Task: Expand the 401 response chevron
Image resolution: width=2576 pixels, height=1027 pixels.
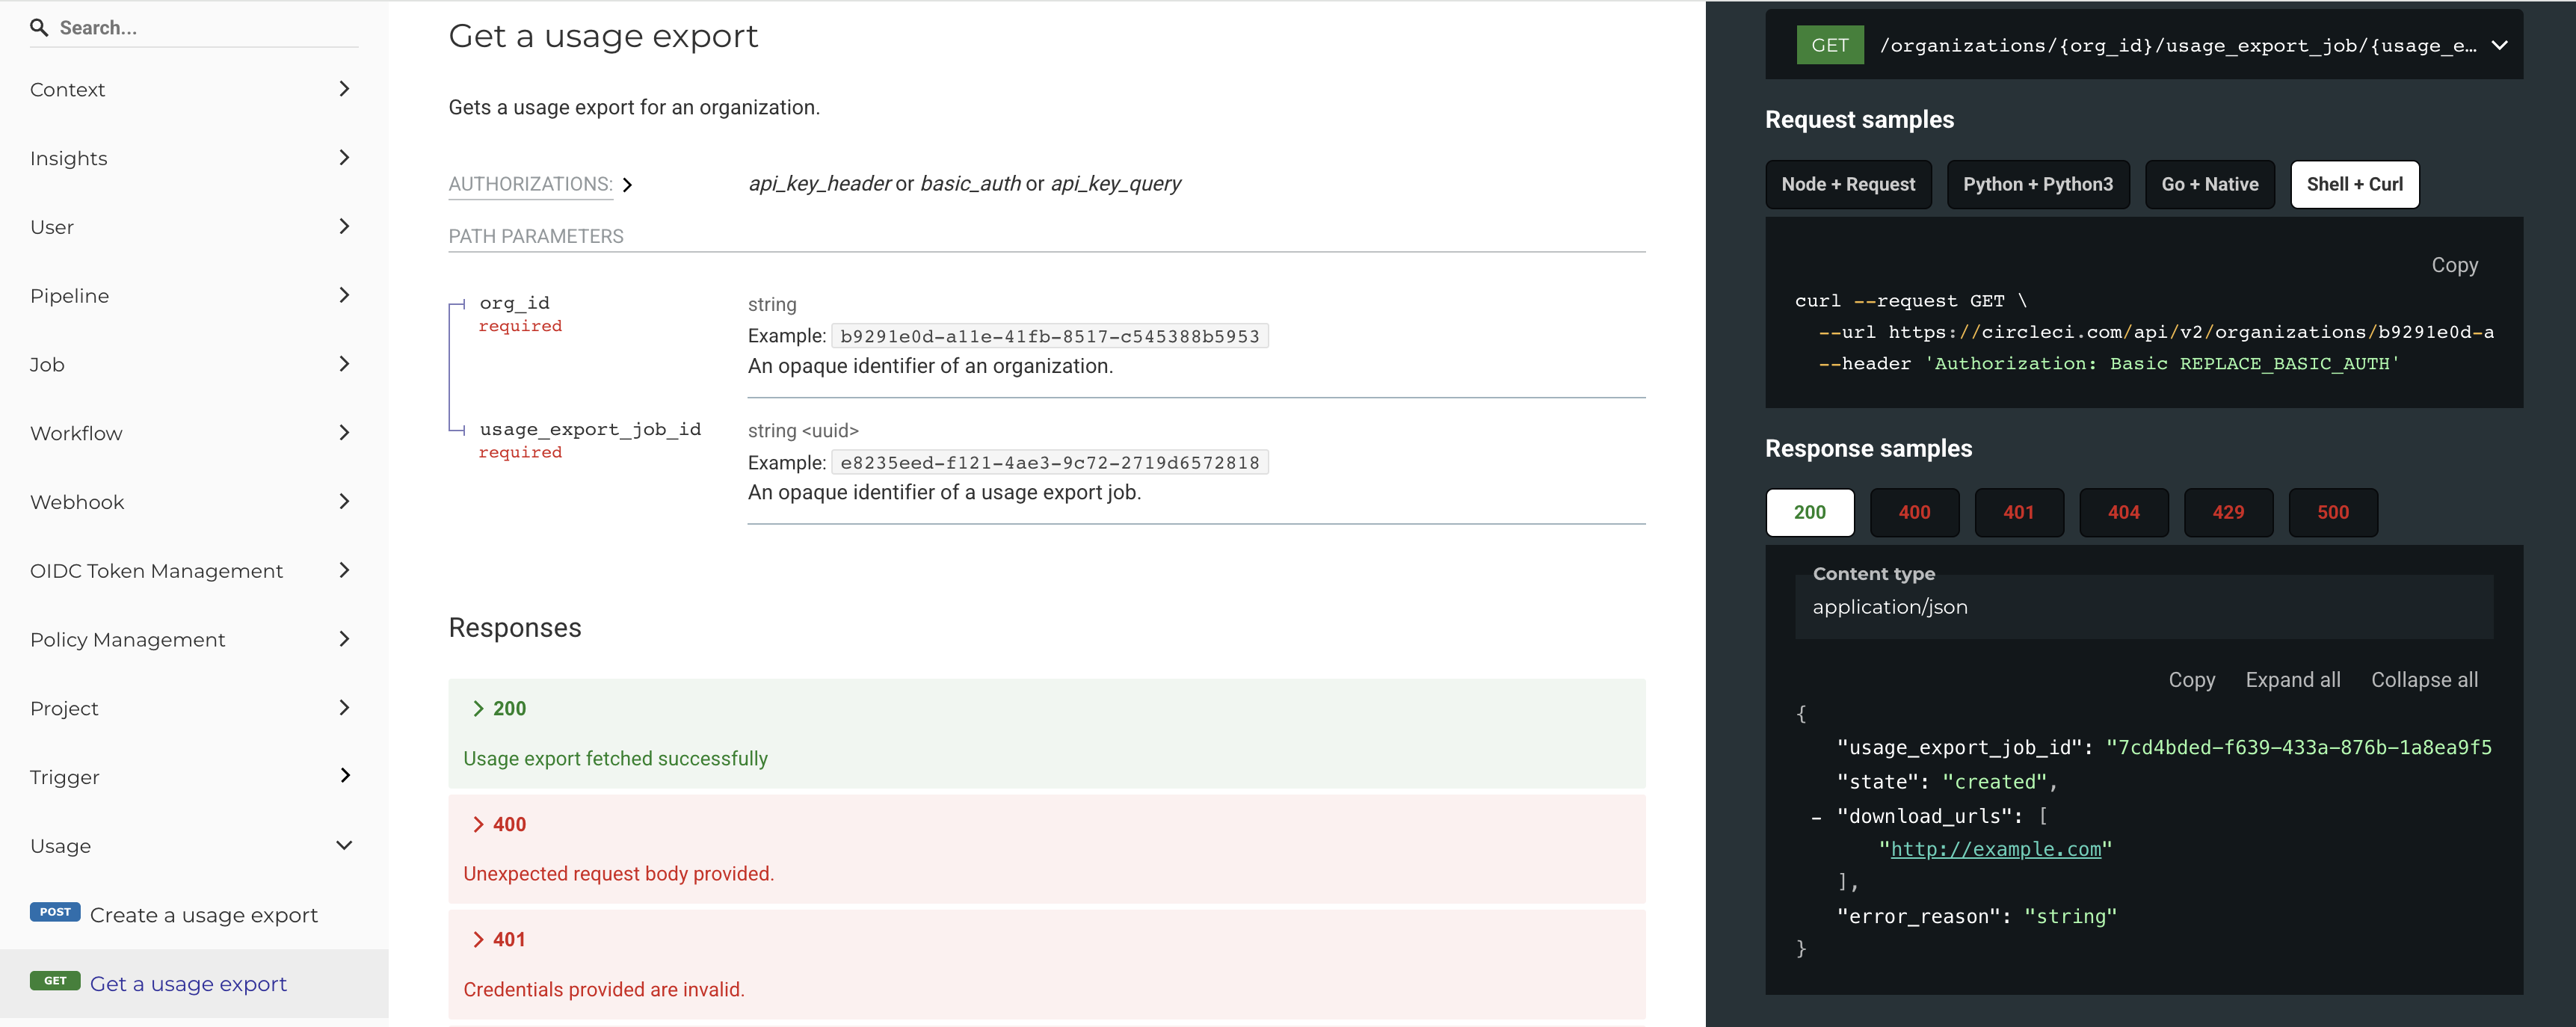Action: [478, 939]
